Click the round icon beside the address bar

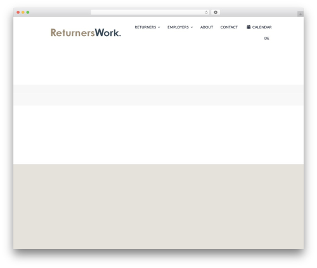(216, 12)
